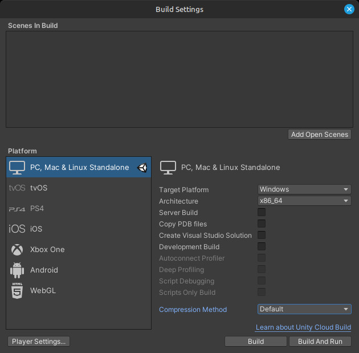This screenshot has width=359, height=353.
Task: Click the iOS platform icon
Action: point(17,229)
